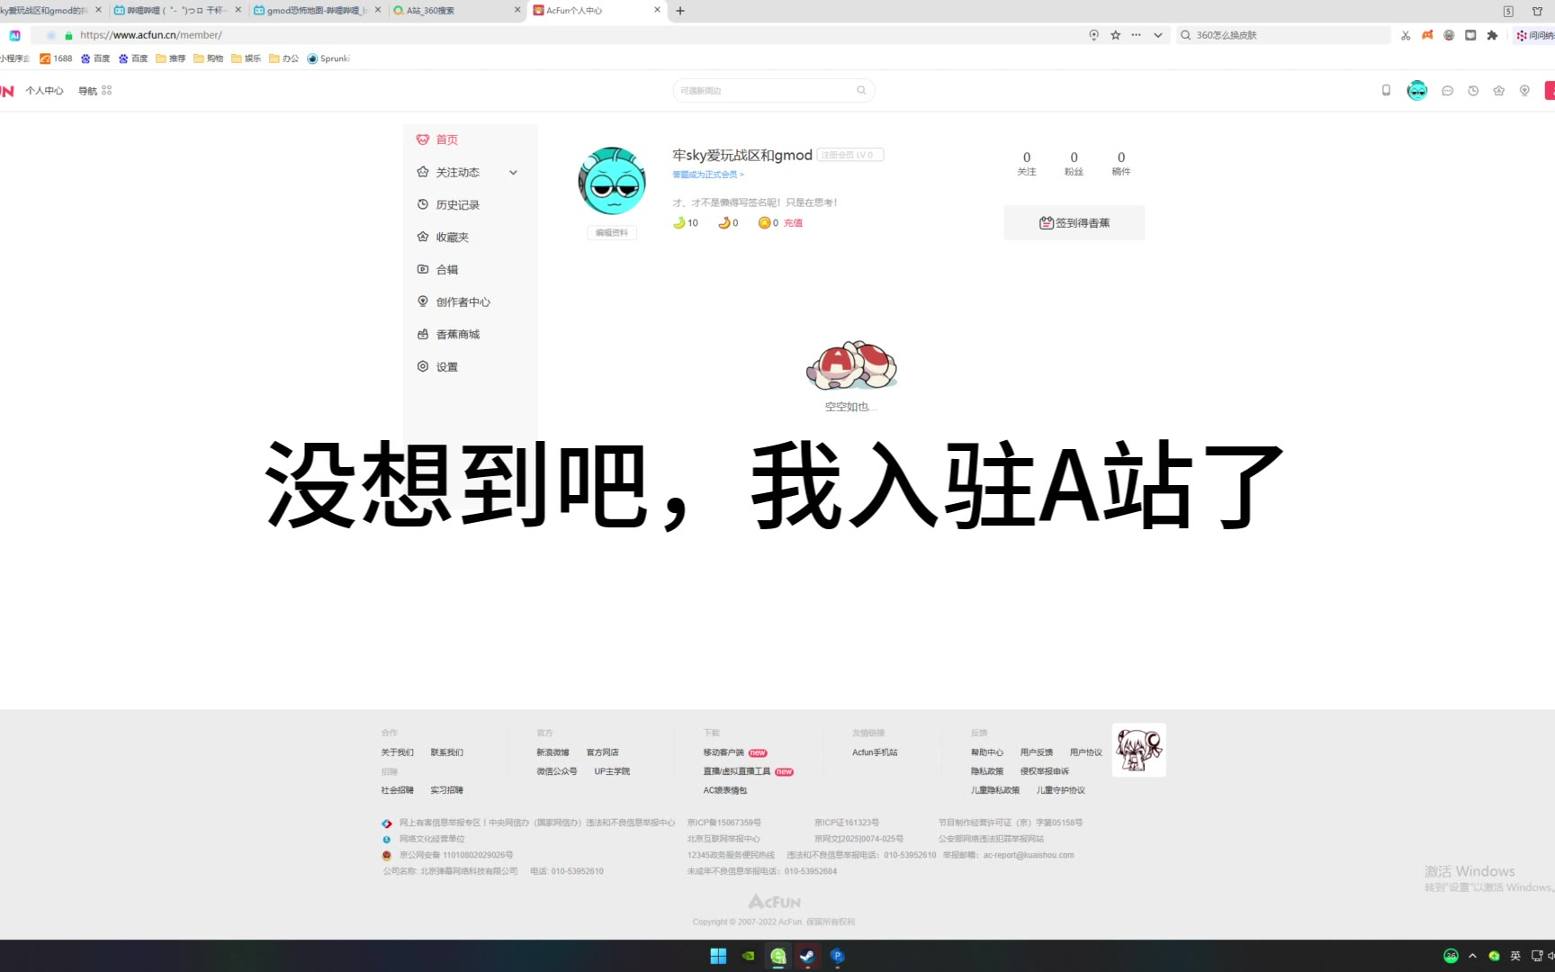The height and width of the screenshot is (972, 1555).
Task: Click the 签到得香蕉 check-in button
Action: (1074, 223)
